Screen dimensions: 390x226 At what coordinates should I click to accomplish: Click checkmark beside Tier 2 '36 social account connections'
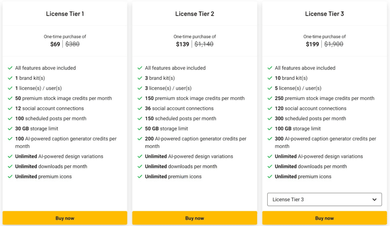[x=140, y=108]
